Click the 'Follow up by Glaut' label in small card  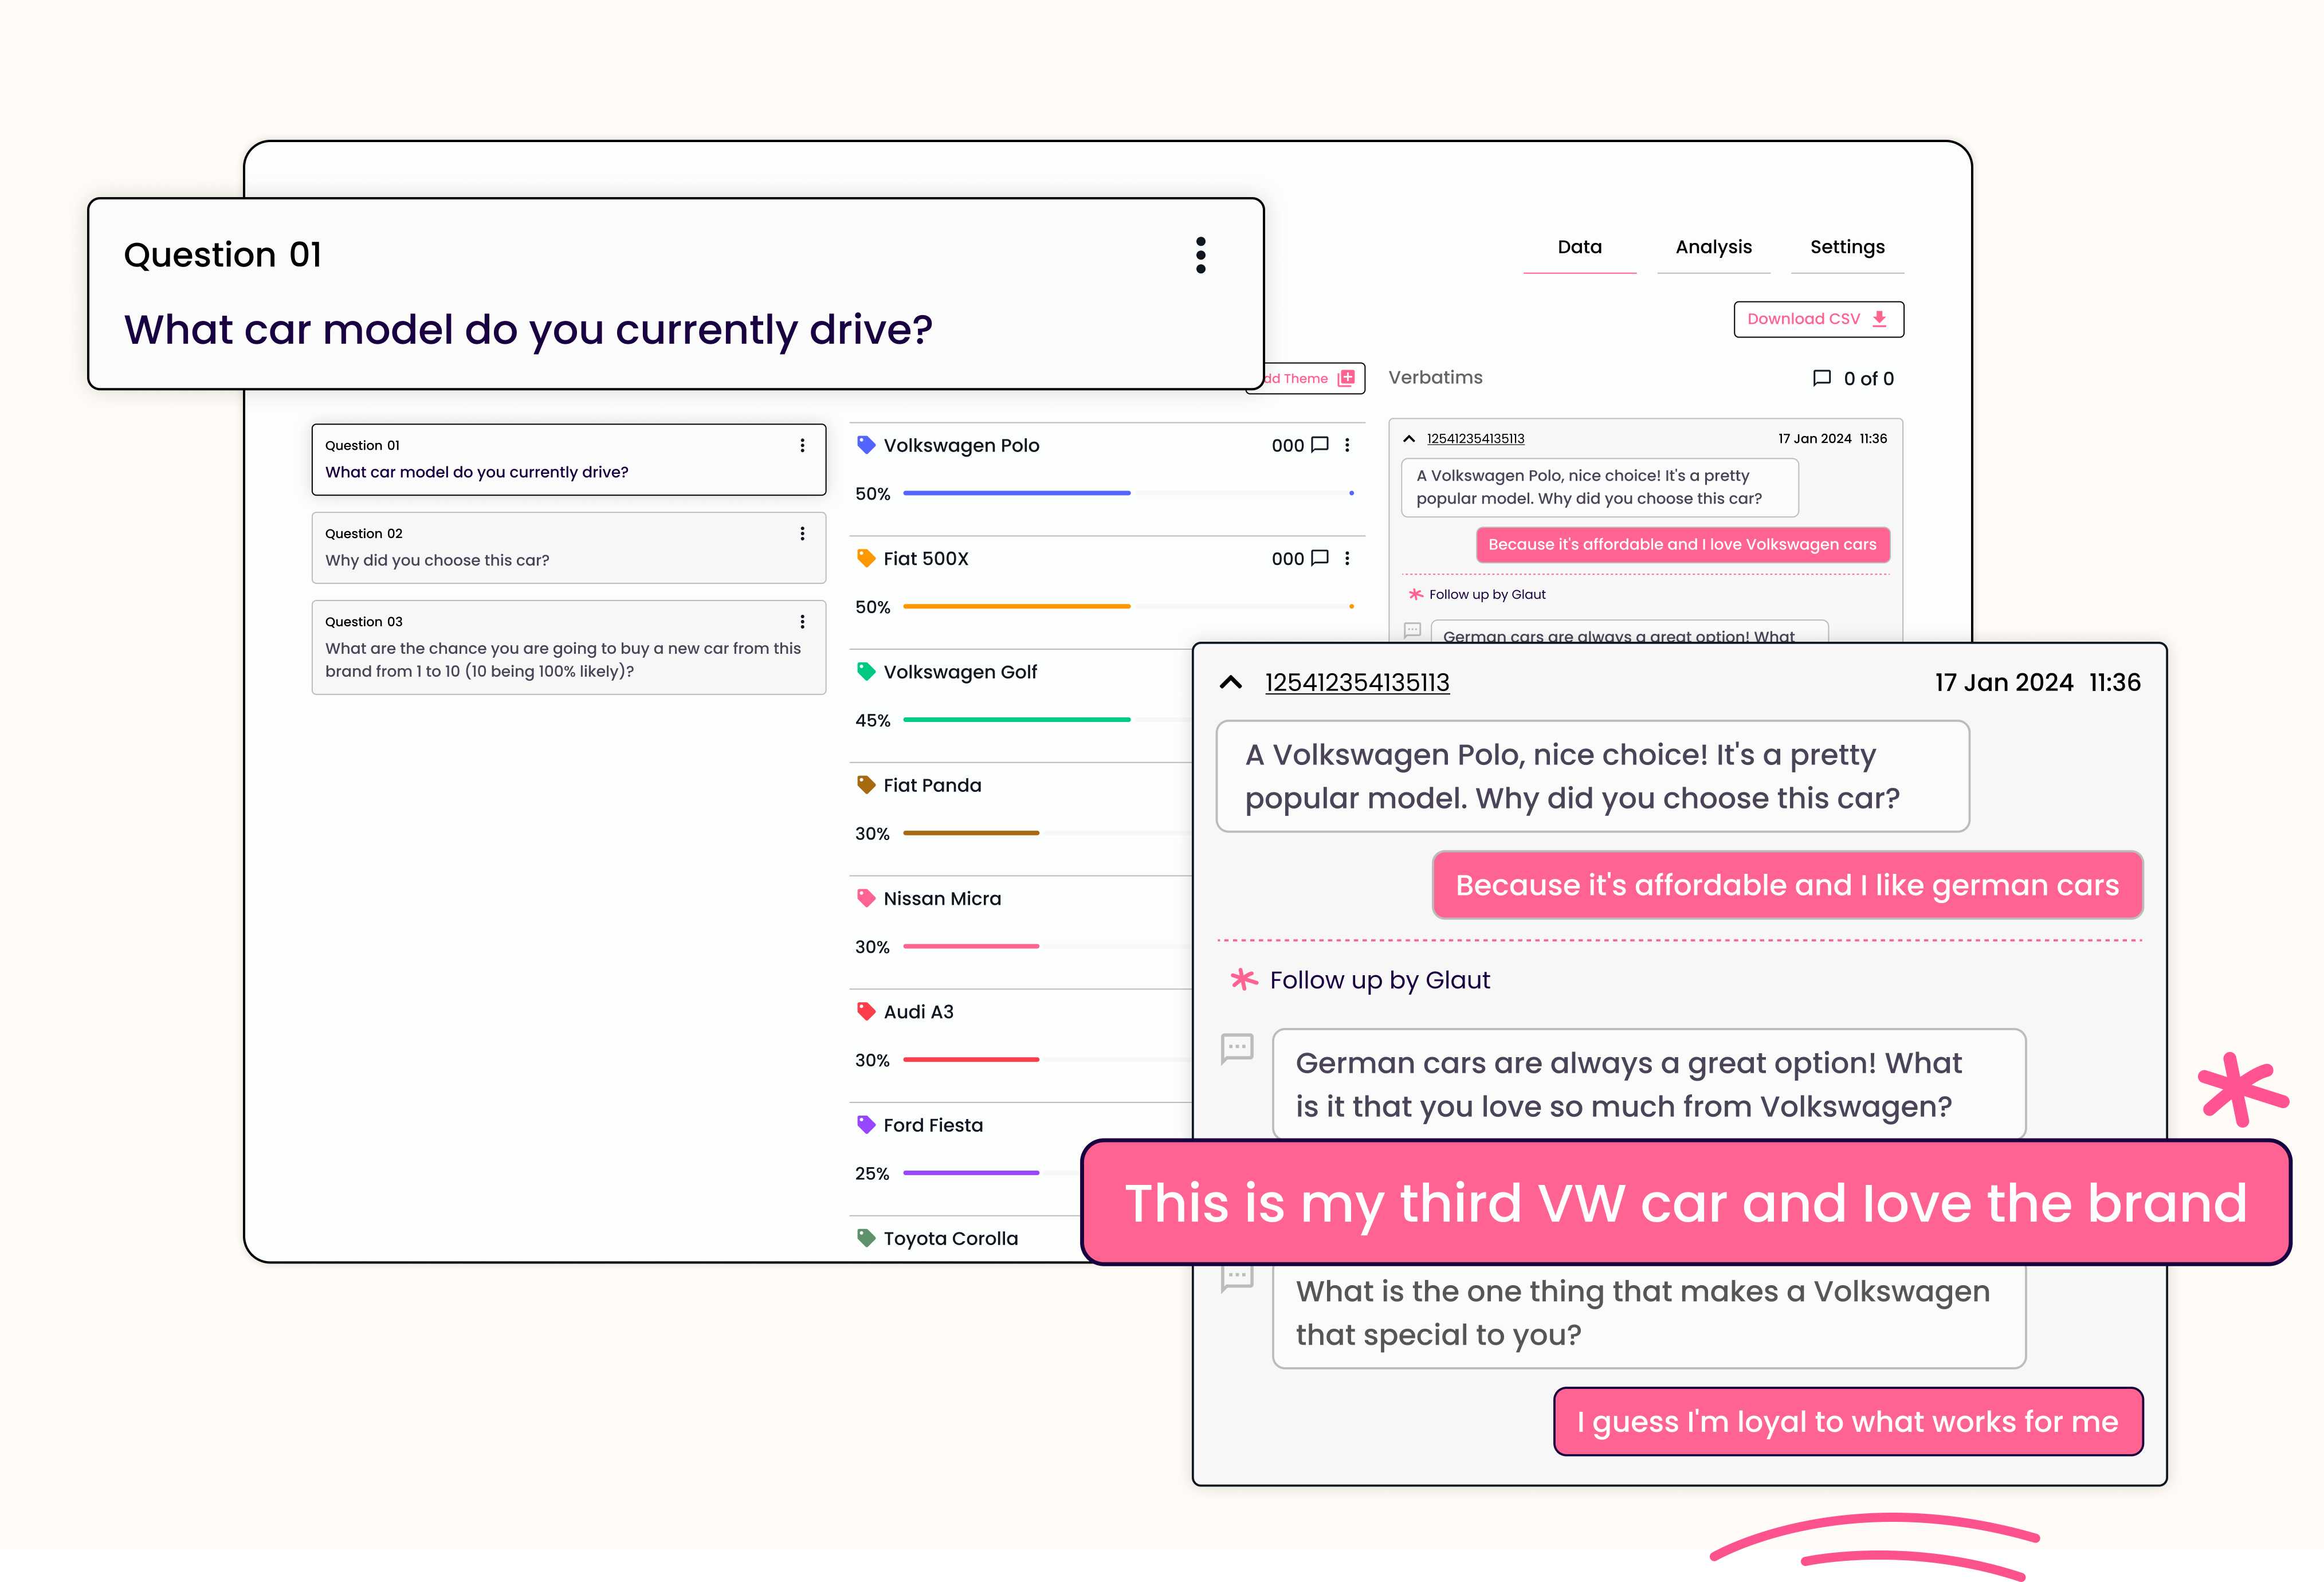click(x=1487, y=594)
